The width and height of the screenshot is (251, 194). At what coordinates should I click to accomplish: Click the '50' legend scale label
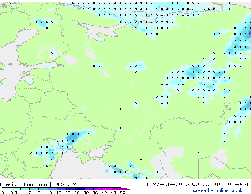point(123,192)
